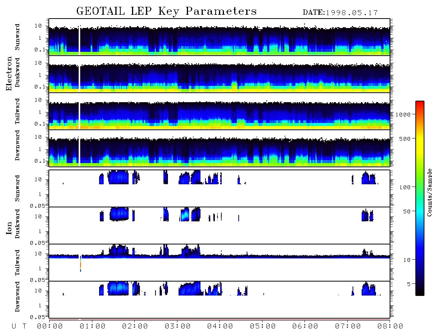The image size is (432, 333).
Task: Click the "1000" color scale label
Action: point(403,114)
